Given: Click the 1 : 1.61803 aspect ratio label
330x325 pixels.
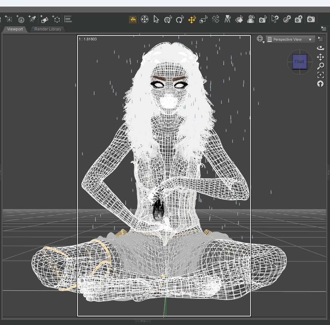Looking at the screenshot, I should pos(88,39).
